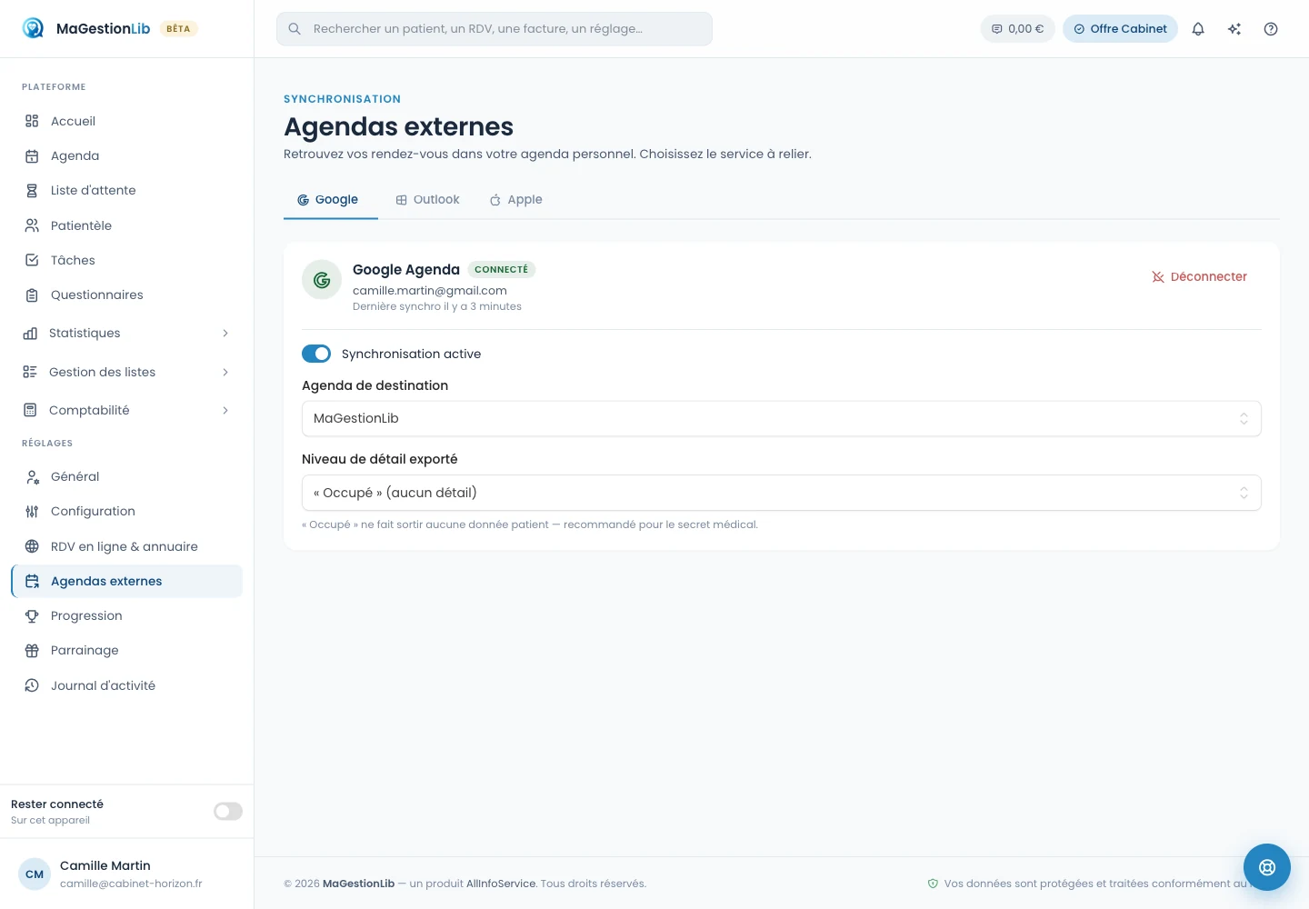This screenshot has width=1309, height=909.
Task: Click the RDV en ligne globe icon
Action: click(x=32, y=546)
